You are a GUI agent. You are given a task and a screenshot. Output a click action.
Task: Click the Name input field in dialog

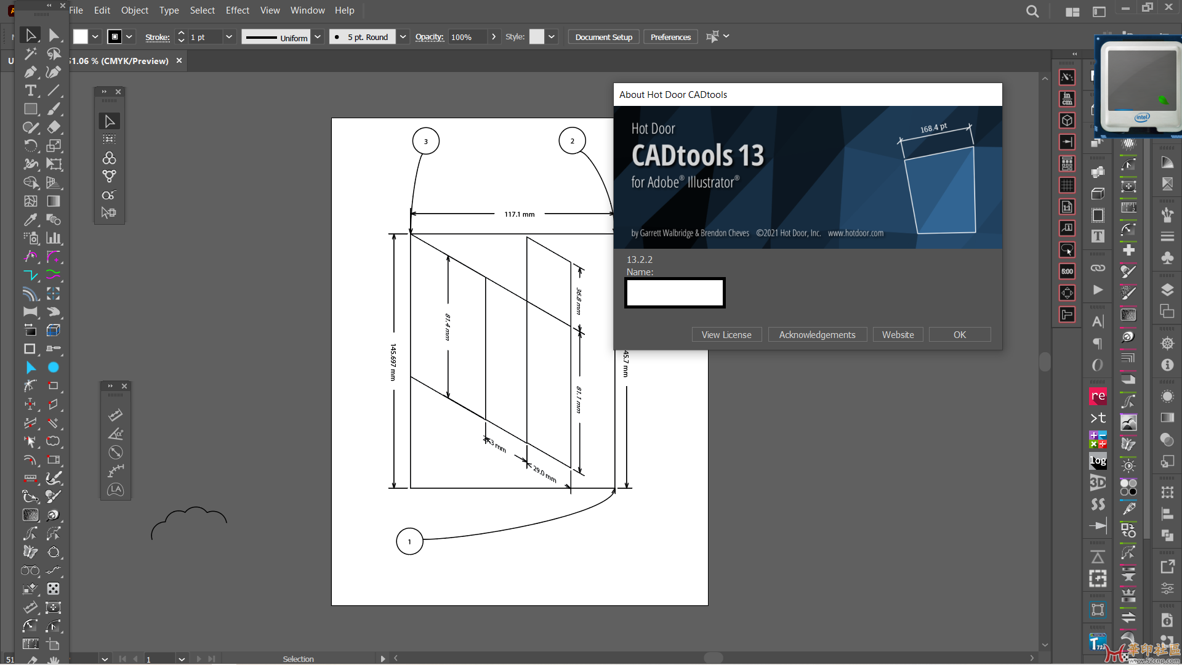point(675,291)
